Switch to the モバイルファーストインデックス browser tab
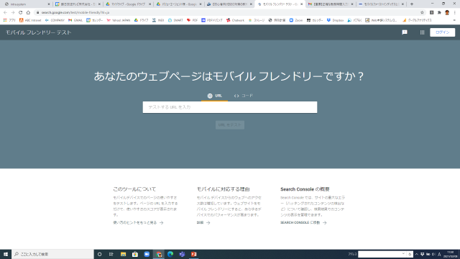Image resolution: width=460 pixels, height=259 pixels. click(x=381, y=4)
